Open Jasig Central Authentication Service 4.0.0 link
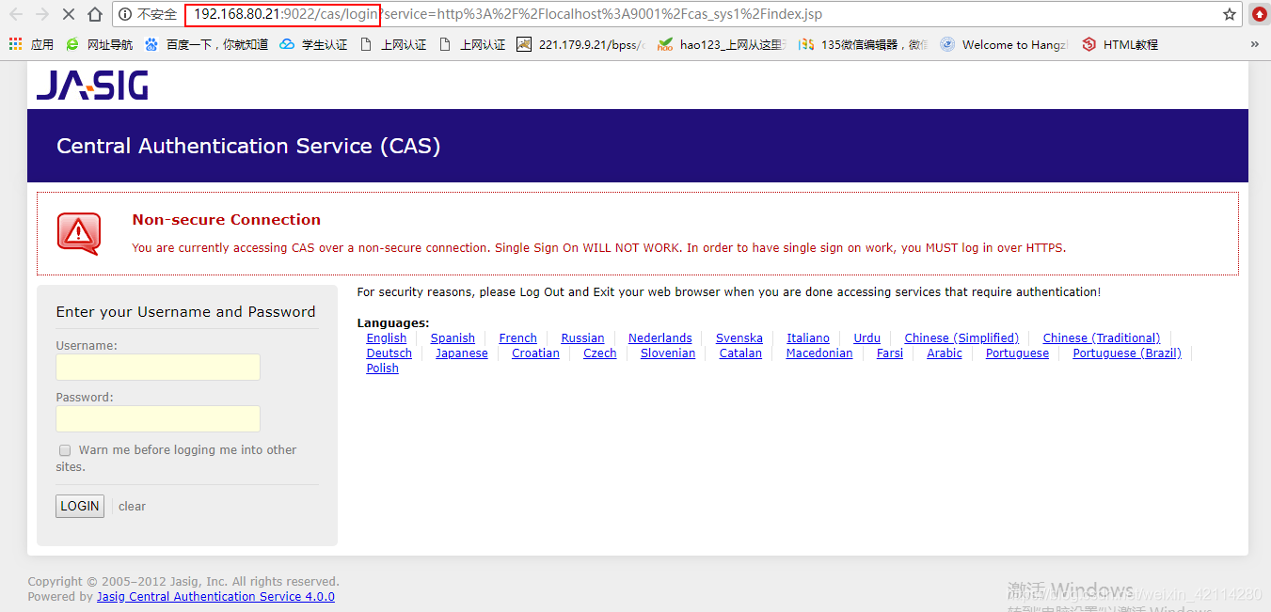The height and width of the screenshot is (612, 1271). pos(215,597)
